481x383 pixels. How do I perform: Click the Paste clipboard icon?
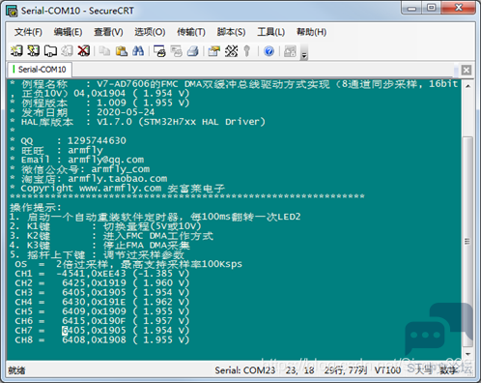[x=122, y=51]
